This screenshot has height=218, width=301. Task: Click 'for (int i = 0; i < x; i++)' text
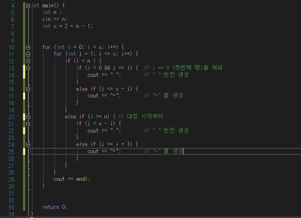[x=80, y=47]
